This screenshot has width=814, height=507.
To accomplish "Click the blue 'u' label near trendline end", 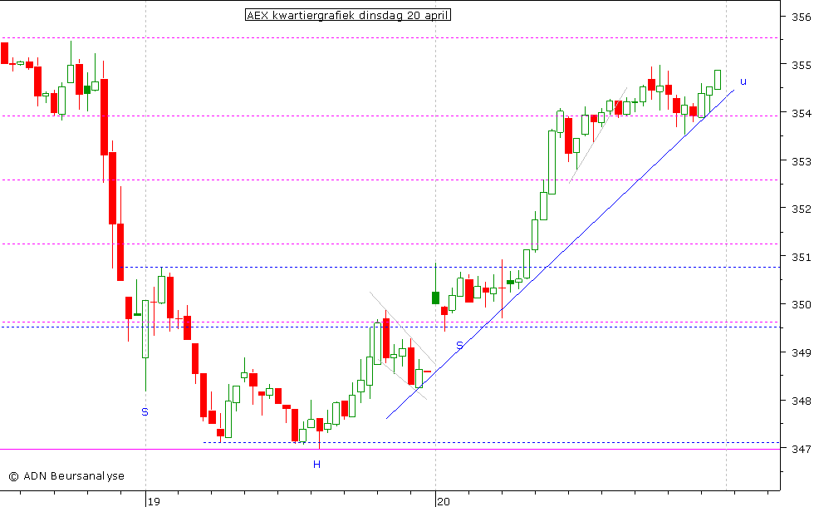I will point(743,81).
